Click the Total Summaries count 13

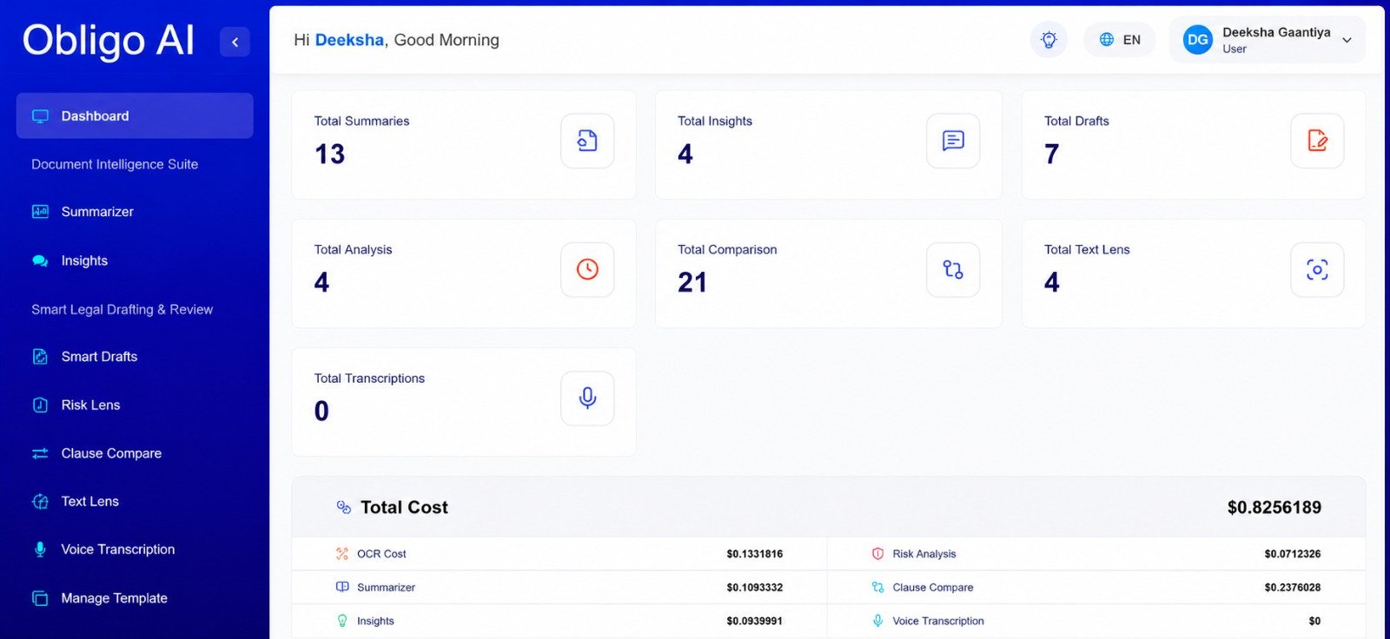pos(330,155)
